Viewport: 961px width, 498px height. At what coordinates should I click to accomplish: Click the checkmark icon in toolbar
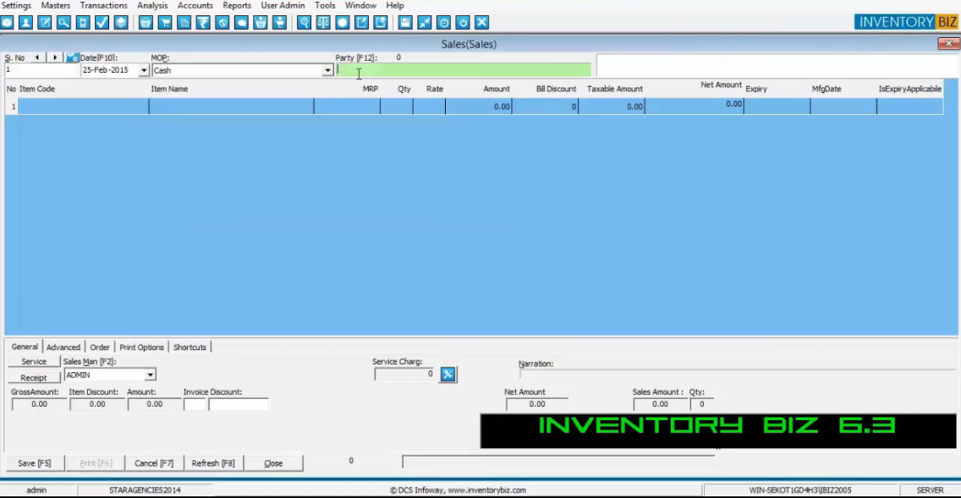click(x=102, y=23)
